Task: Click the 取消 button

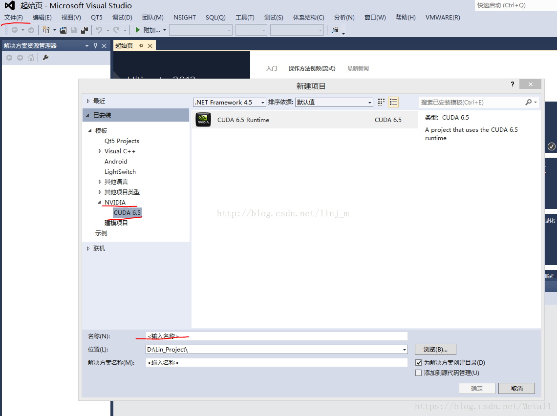Action: (516, 388)
